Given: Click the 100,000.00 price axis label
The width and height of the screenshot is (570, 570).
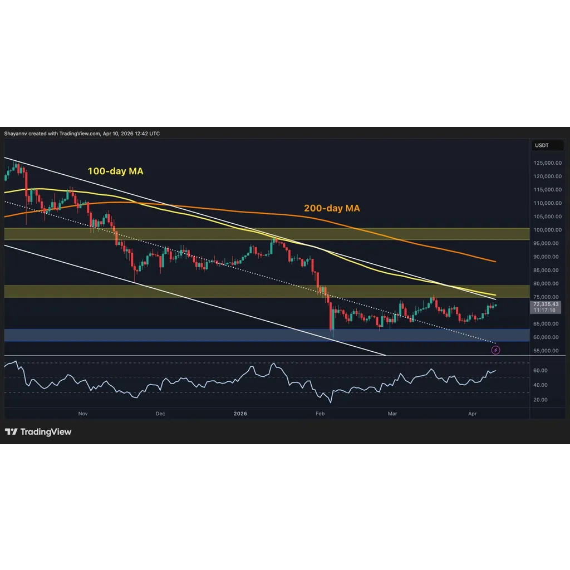Looking at the screenshot, I should coord(548,230).
